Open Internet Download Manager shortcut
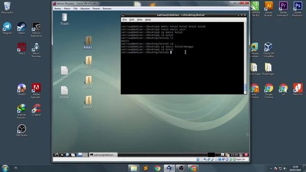 coord(22,111)
